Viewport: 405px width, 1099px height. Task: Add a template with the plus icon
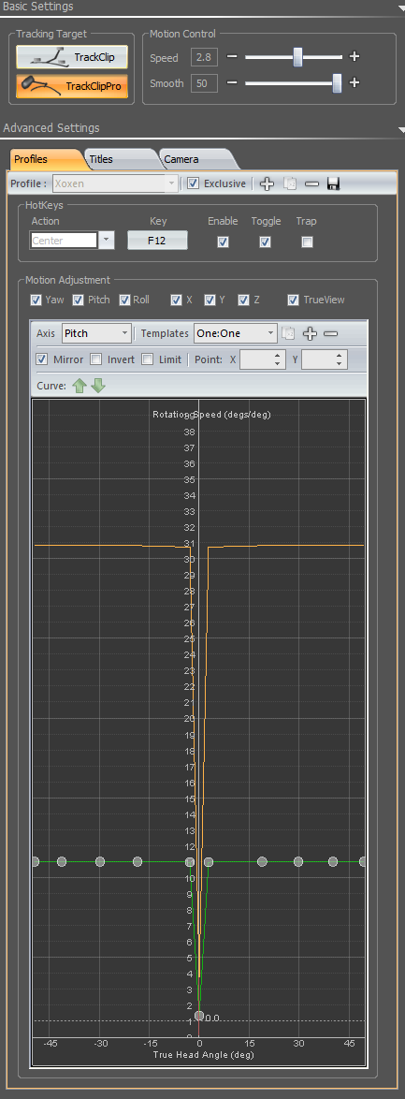(310, 333)
